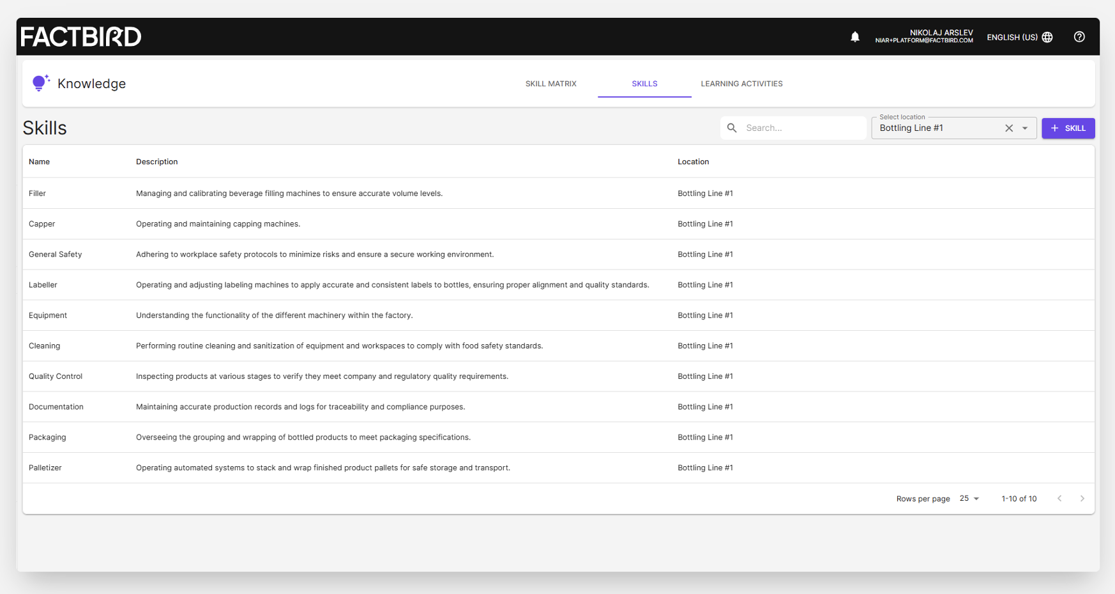The image size is (1115, 594).
Task: Open the Filler skill row
Action: click(559, 193)
